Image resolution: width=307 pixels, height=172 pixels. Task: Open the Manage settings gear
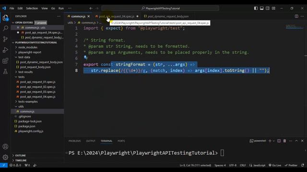[x=5, y=157]
